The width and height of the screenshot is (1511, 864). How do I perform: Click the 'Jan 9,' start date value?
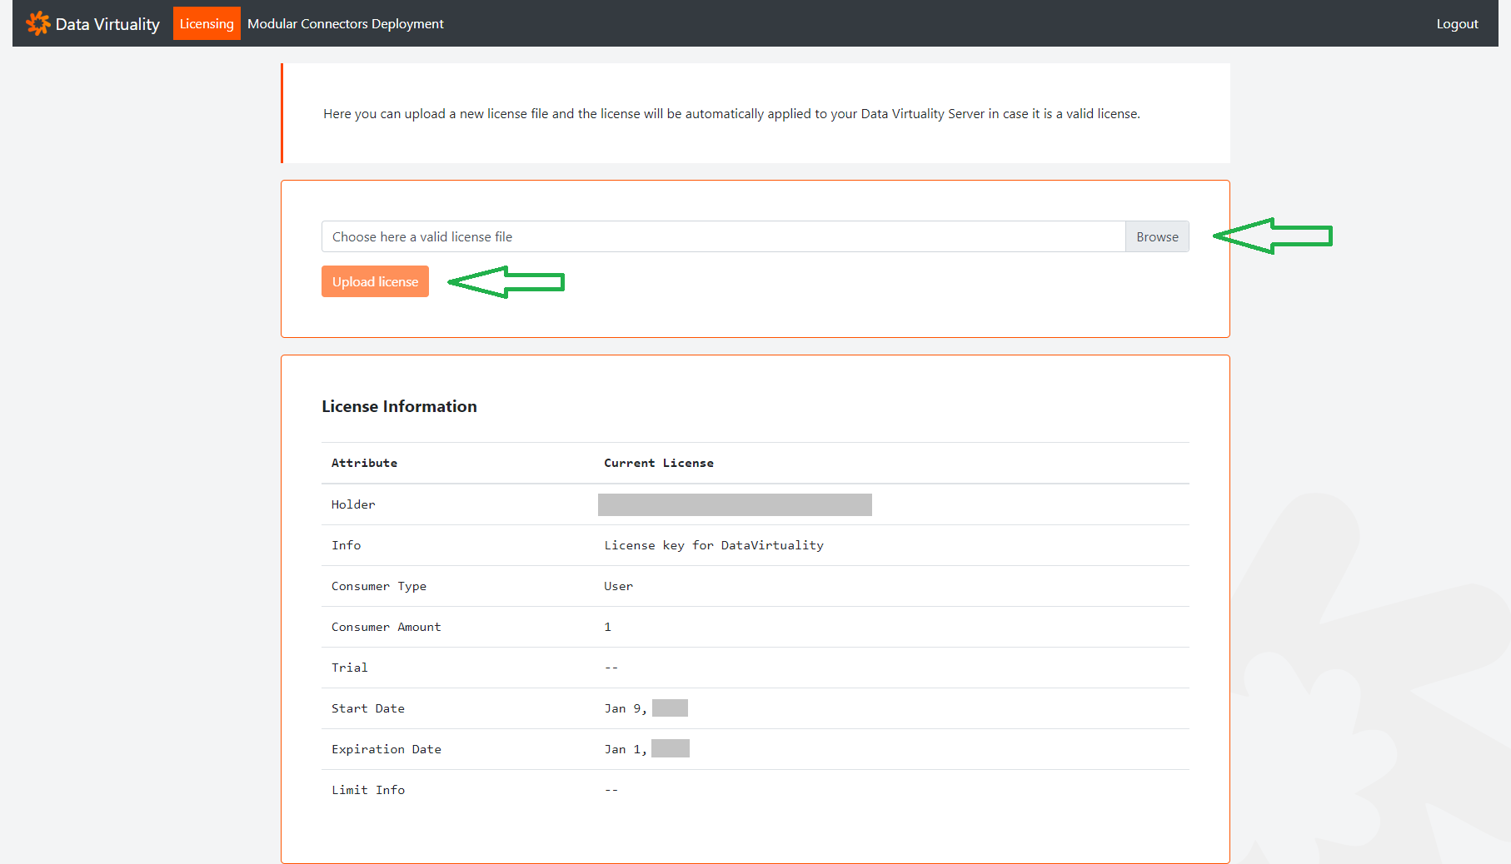pos(626,708)
